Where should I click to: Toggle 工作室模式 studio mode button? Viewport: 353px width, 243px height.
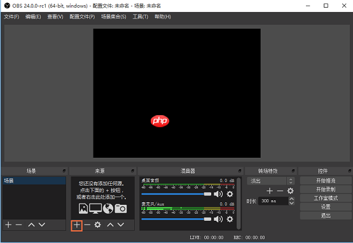pyautogui.click(x=326, y=198)
